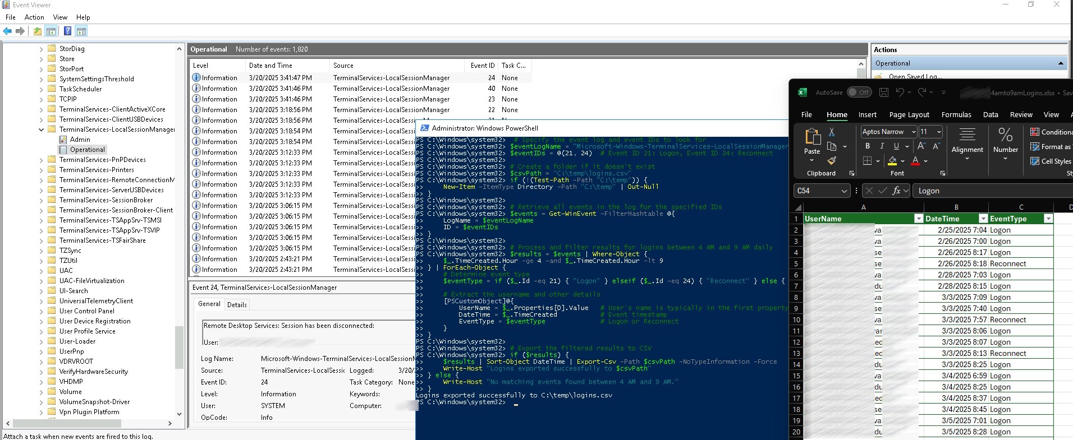Open the Aptos Narrow font name dropdown
This screenshot has width=1073, height=440.
tap(914, 132)
